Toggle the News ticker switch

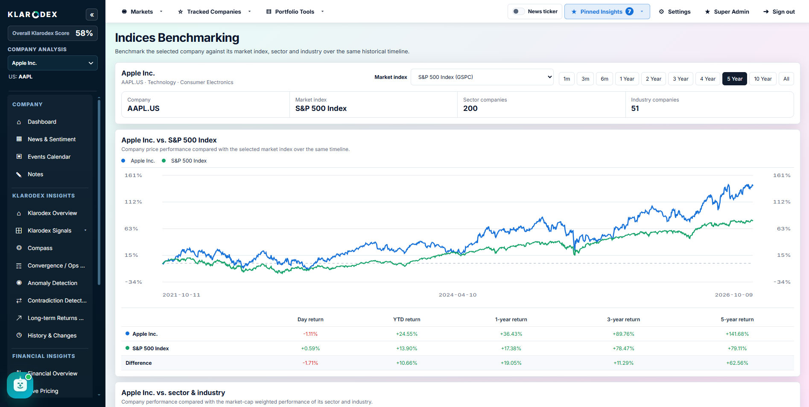[x=518, y=12]
